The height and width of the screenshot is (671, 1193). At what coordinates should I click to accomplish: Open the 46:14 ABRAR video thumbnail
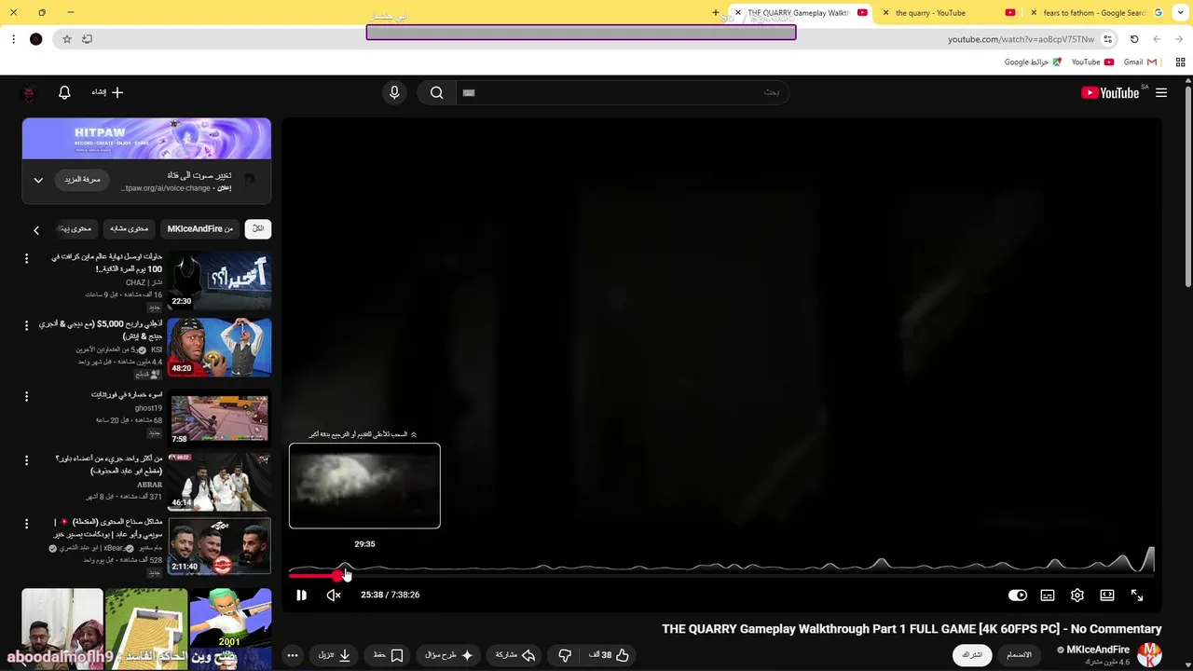(x=219, y=482)
